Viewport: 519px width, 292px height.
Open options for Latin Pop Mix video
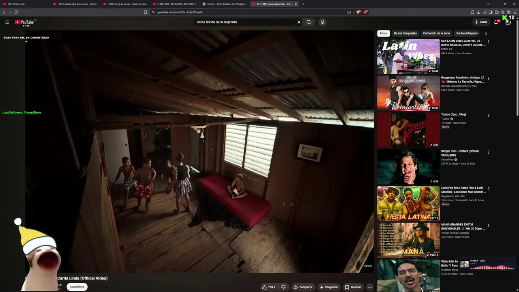point(489,189)
